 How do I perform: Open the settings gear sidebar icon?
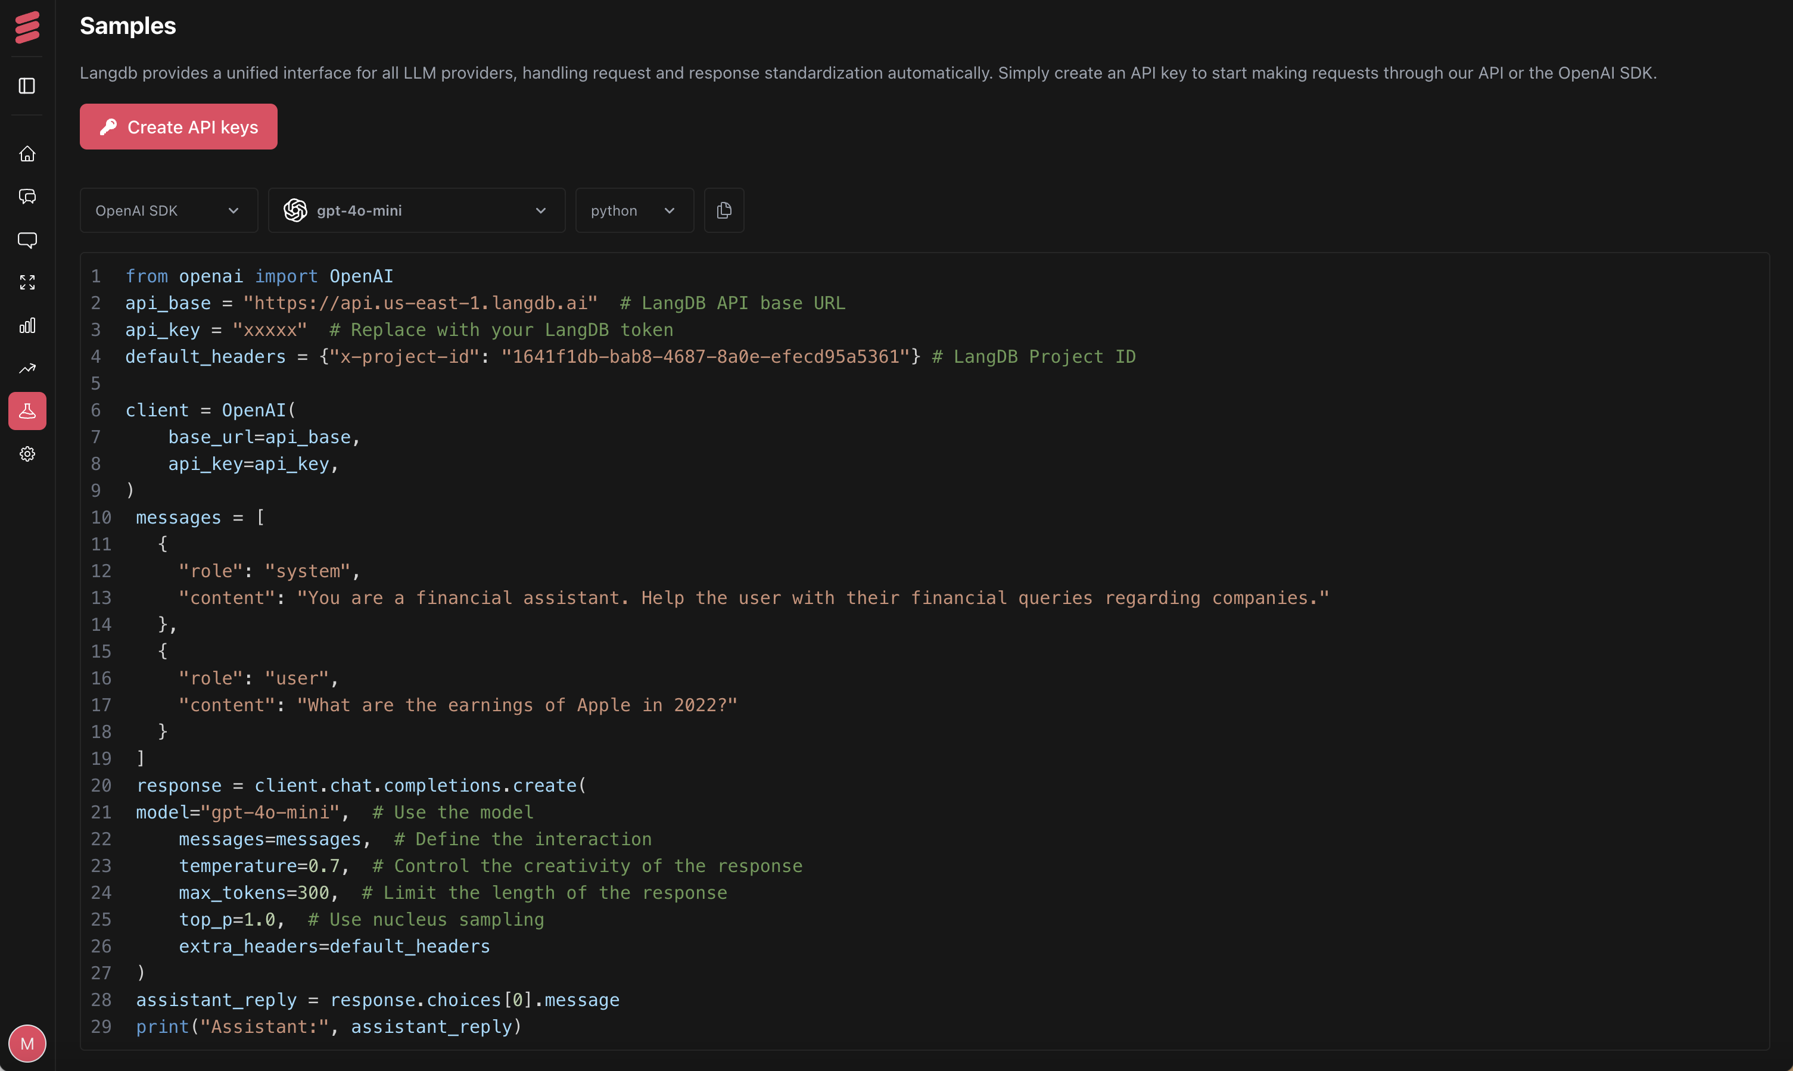click(27, 454)
